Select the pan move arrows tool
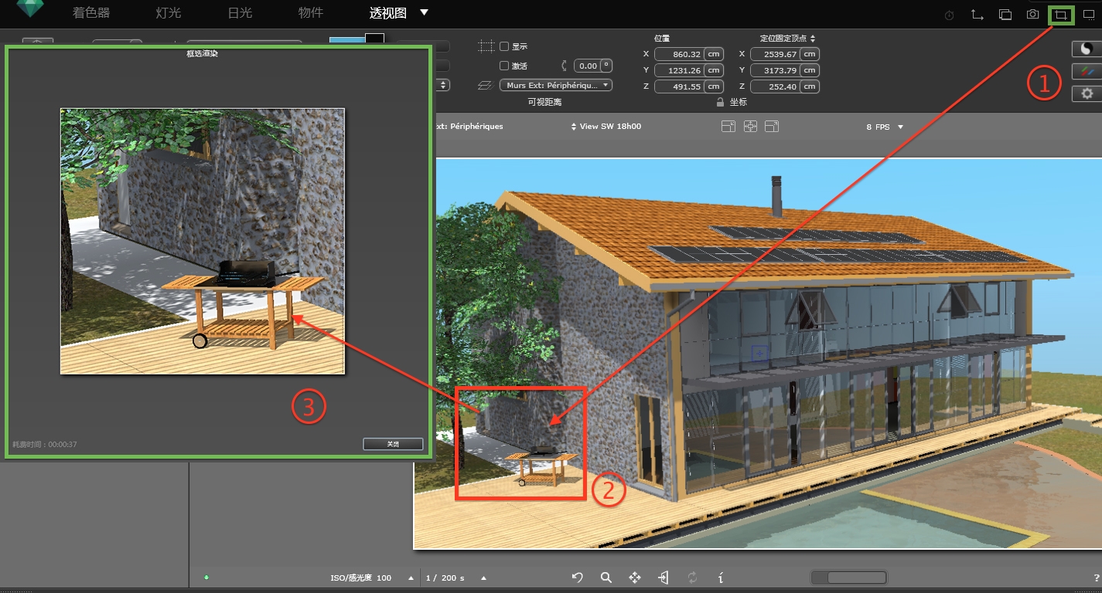Image resolution: width=1102 pixels, height=593 pixels. pyautogui.click(x=635, y=578)
